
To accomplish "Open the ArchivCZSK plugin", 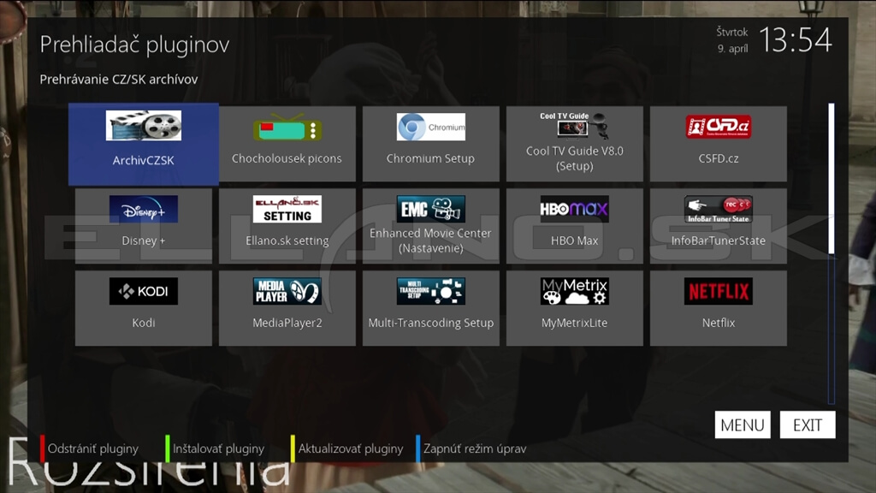I will click(144, 144).
